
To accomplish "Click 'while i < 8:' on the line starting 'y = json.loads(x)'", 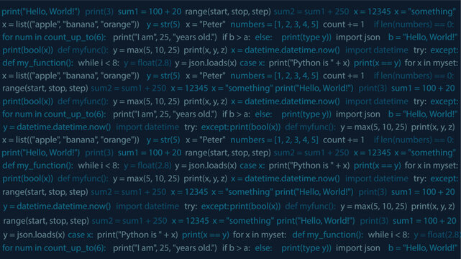I will [388, 235].
